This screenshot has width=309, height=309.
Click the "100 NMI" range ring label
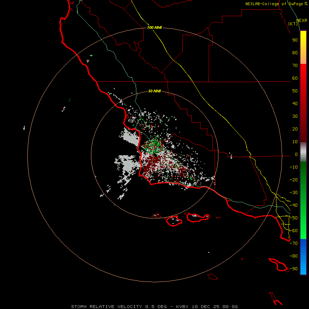pos(154,27)
